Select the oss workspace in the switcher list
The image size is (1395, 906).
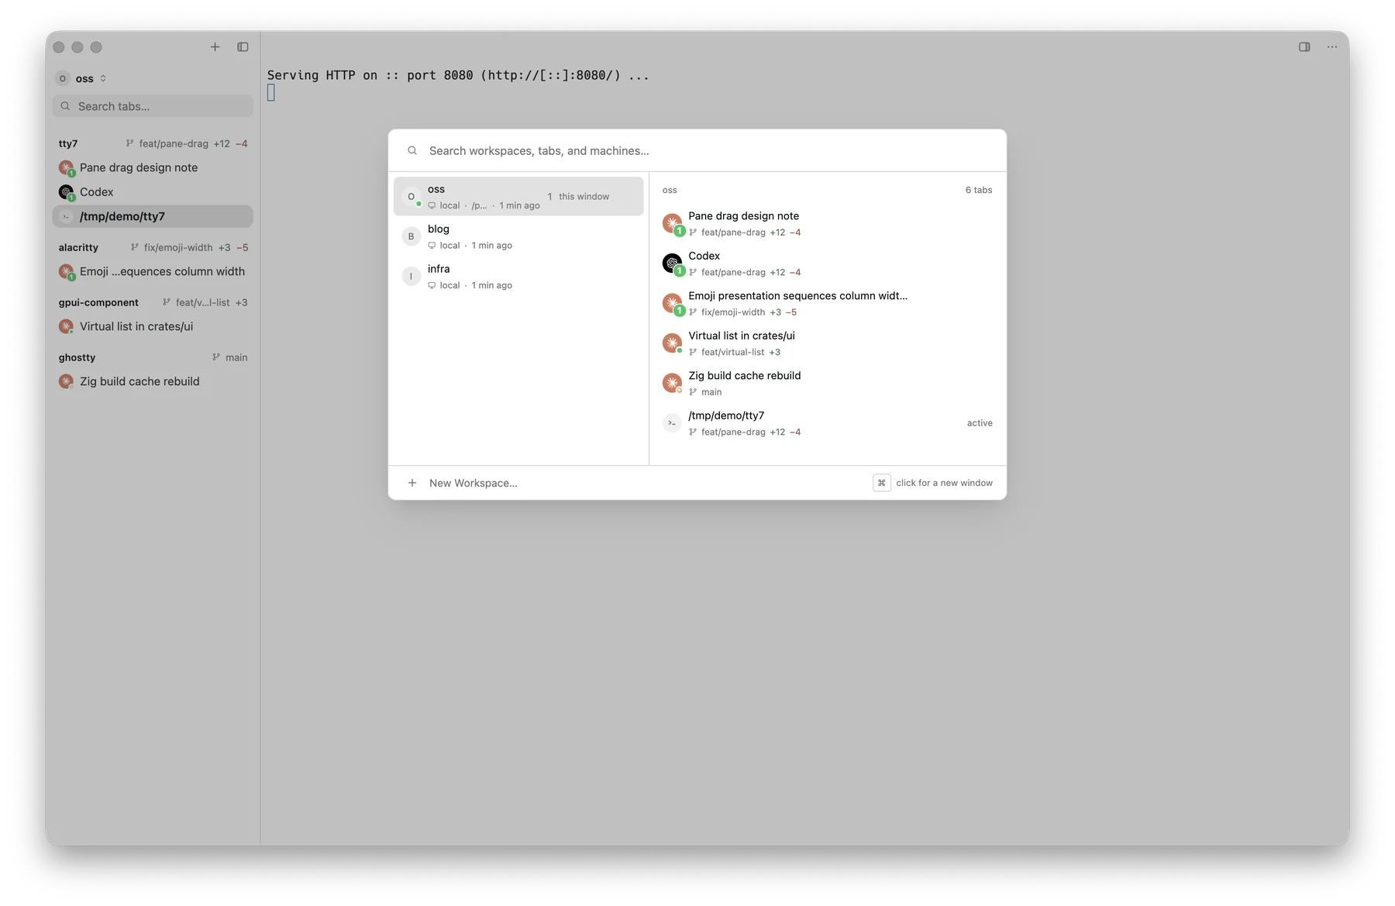(x=518, y=196)
